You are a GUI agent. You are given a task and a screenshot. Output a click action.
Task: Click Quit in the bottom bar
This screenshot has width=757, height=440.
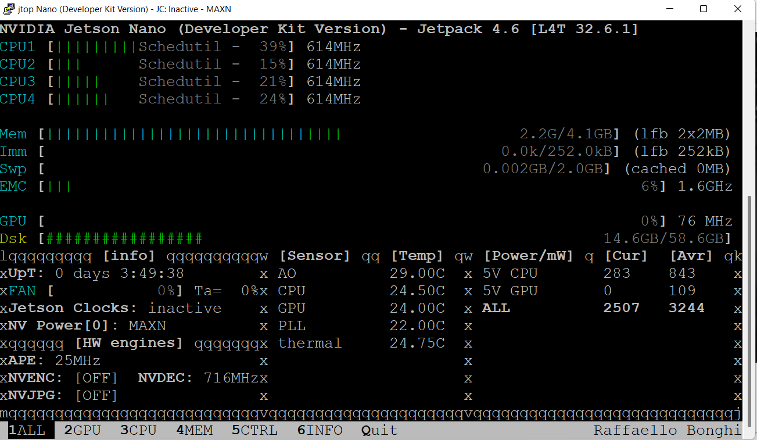pyautogui.click(x=379, y=431)
